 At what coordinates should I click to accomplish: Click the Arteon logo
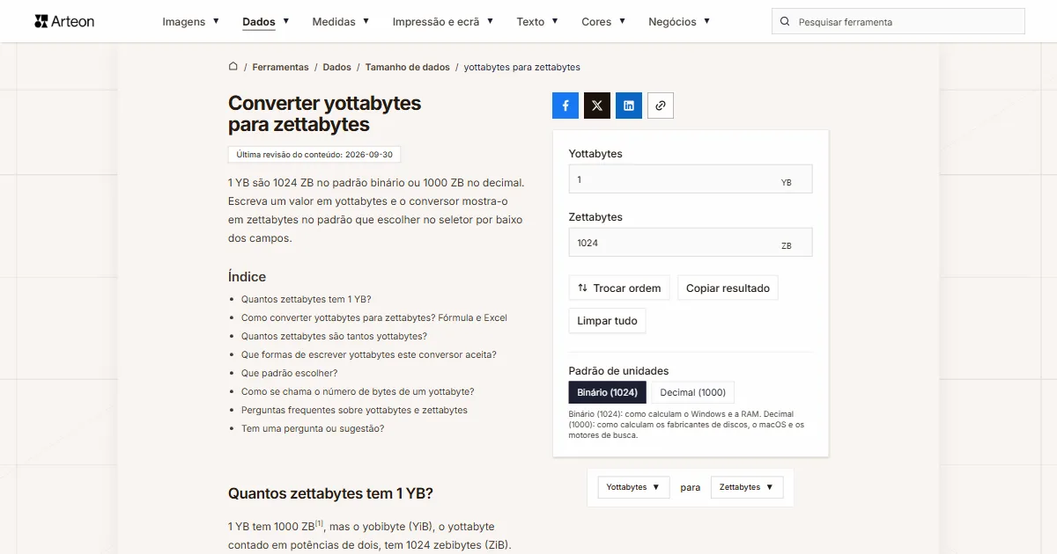coord(64,21)
